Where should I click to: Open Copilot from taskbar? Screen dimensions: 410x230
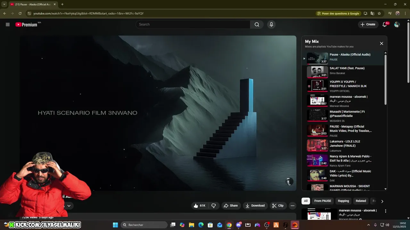pos(182,225)
